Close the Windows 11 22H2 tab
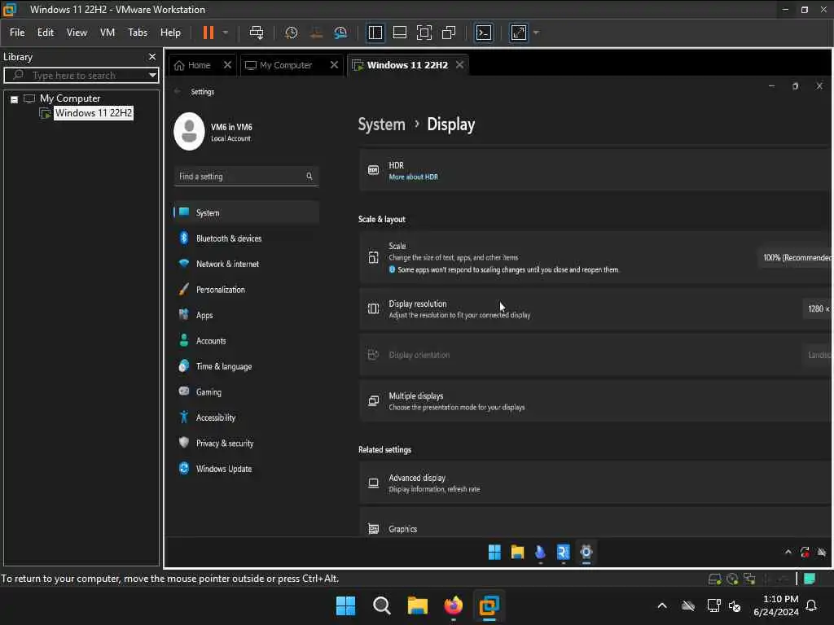This screenshot has height=625, width=834. 459,65
